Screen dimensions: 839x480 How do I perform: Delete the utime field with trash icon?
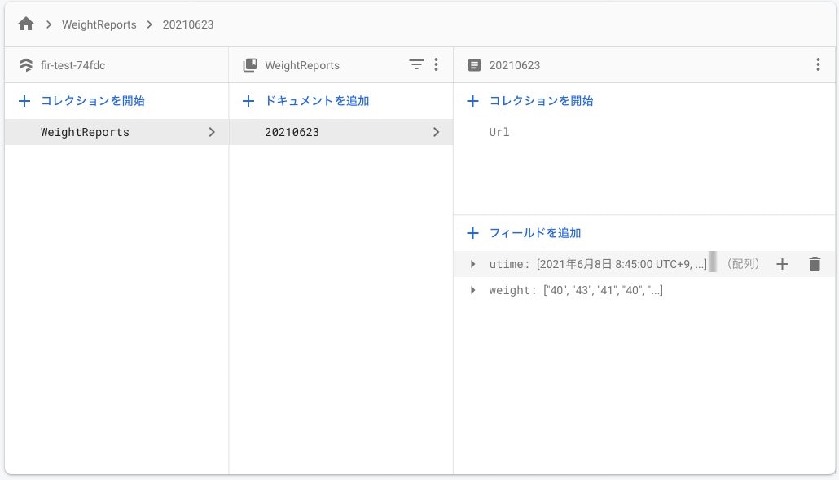(x=815, y=264)
